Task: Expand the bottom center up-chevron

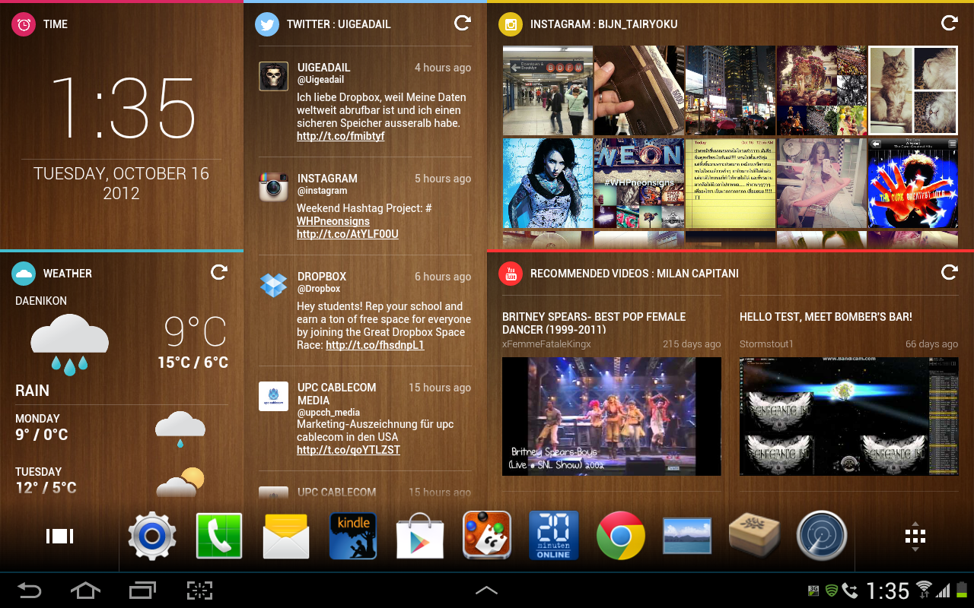Action: (487, 591)
